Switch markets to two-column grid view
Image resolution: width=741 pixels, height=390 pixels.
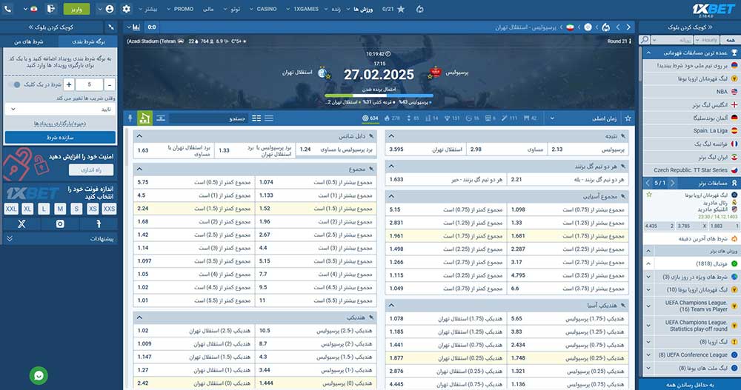(x=256, y=118)
